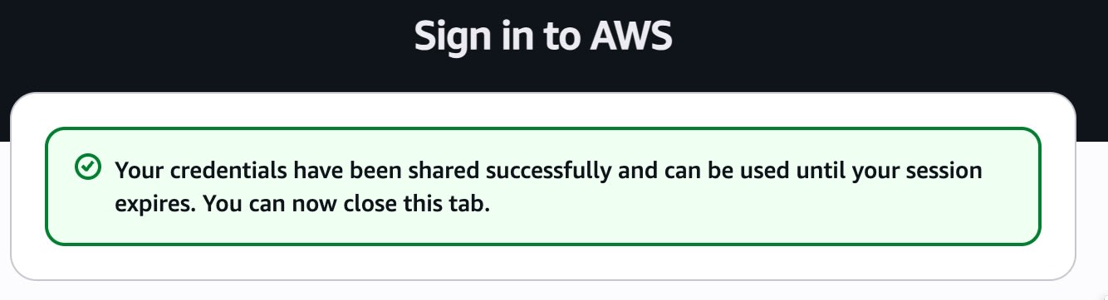Click the "Sign in to AWS" heading
The image size is (1108, 300).
pyautogui.click(x=543, y=36)
